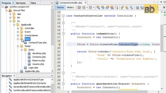
Task: Expand the bin folder
Action: [10, 18]
